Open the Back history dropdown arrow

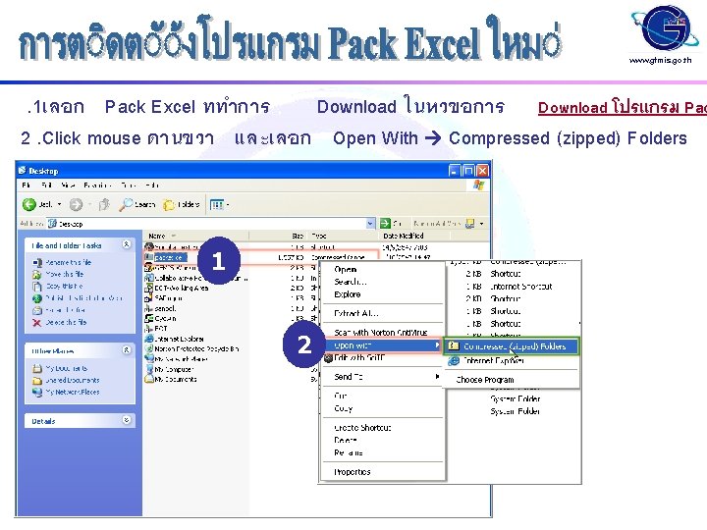click(x=59, y=204)
